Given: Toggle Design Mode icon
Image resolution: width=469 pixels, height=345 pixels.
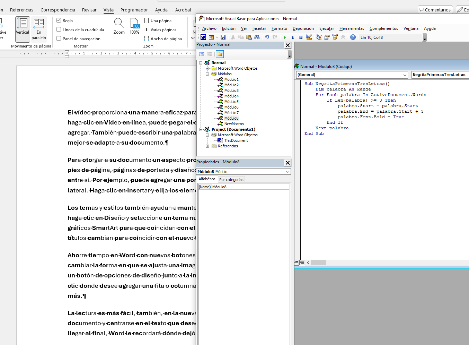Looking at the screenshot, I should [x=309, y=37].
